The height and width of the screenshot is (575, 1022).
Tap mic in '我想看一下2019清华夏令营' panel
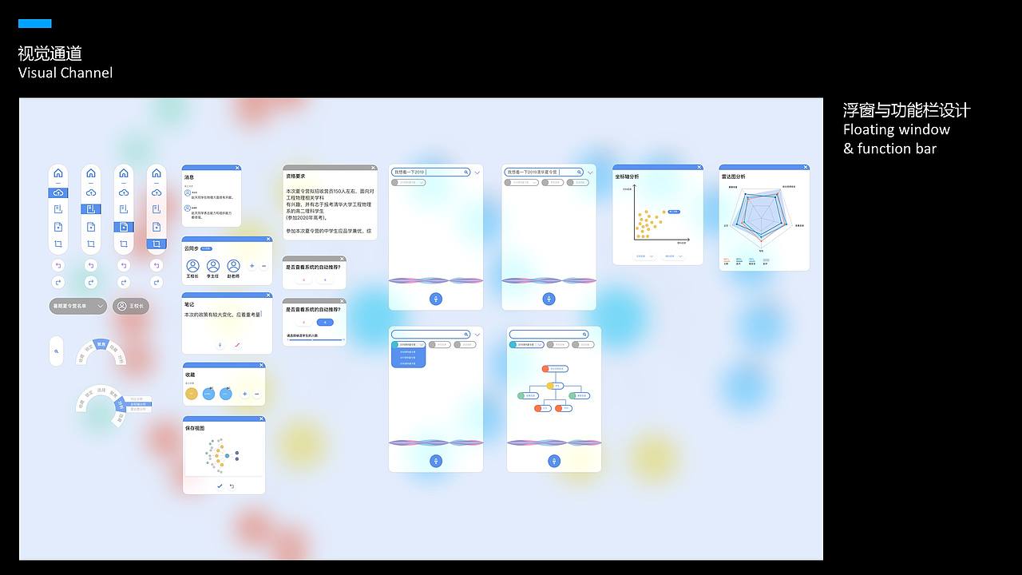click(x=549, y=299)
